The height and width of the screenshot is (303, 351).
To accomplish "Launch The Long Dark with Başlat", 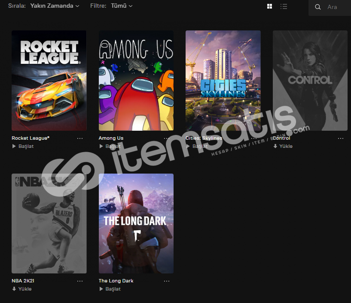I will point(110,289).
